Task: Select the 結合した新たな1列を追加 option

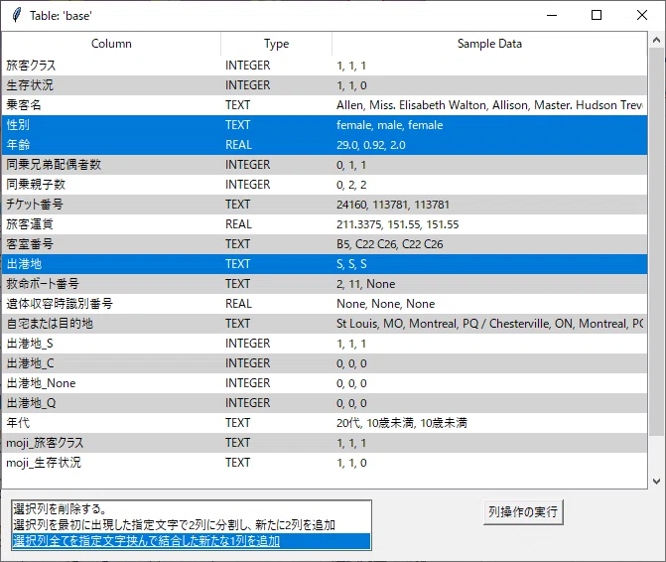Action: click(192, 541)
